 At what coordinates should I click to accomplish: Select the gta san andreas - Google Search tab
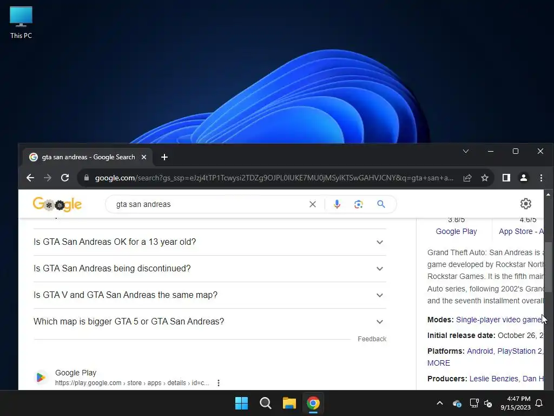[88, 157]
